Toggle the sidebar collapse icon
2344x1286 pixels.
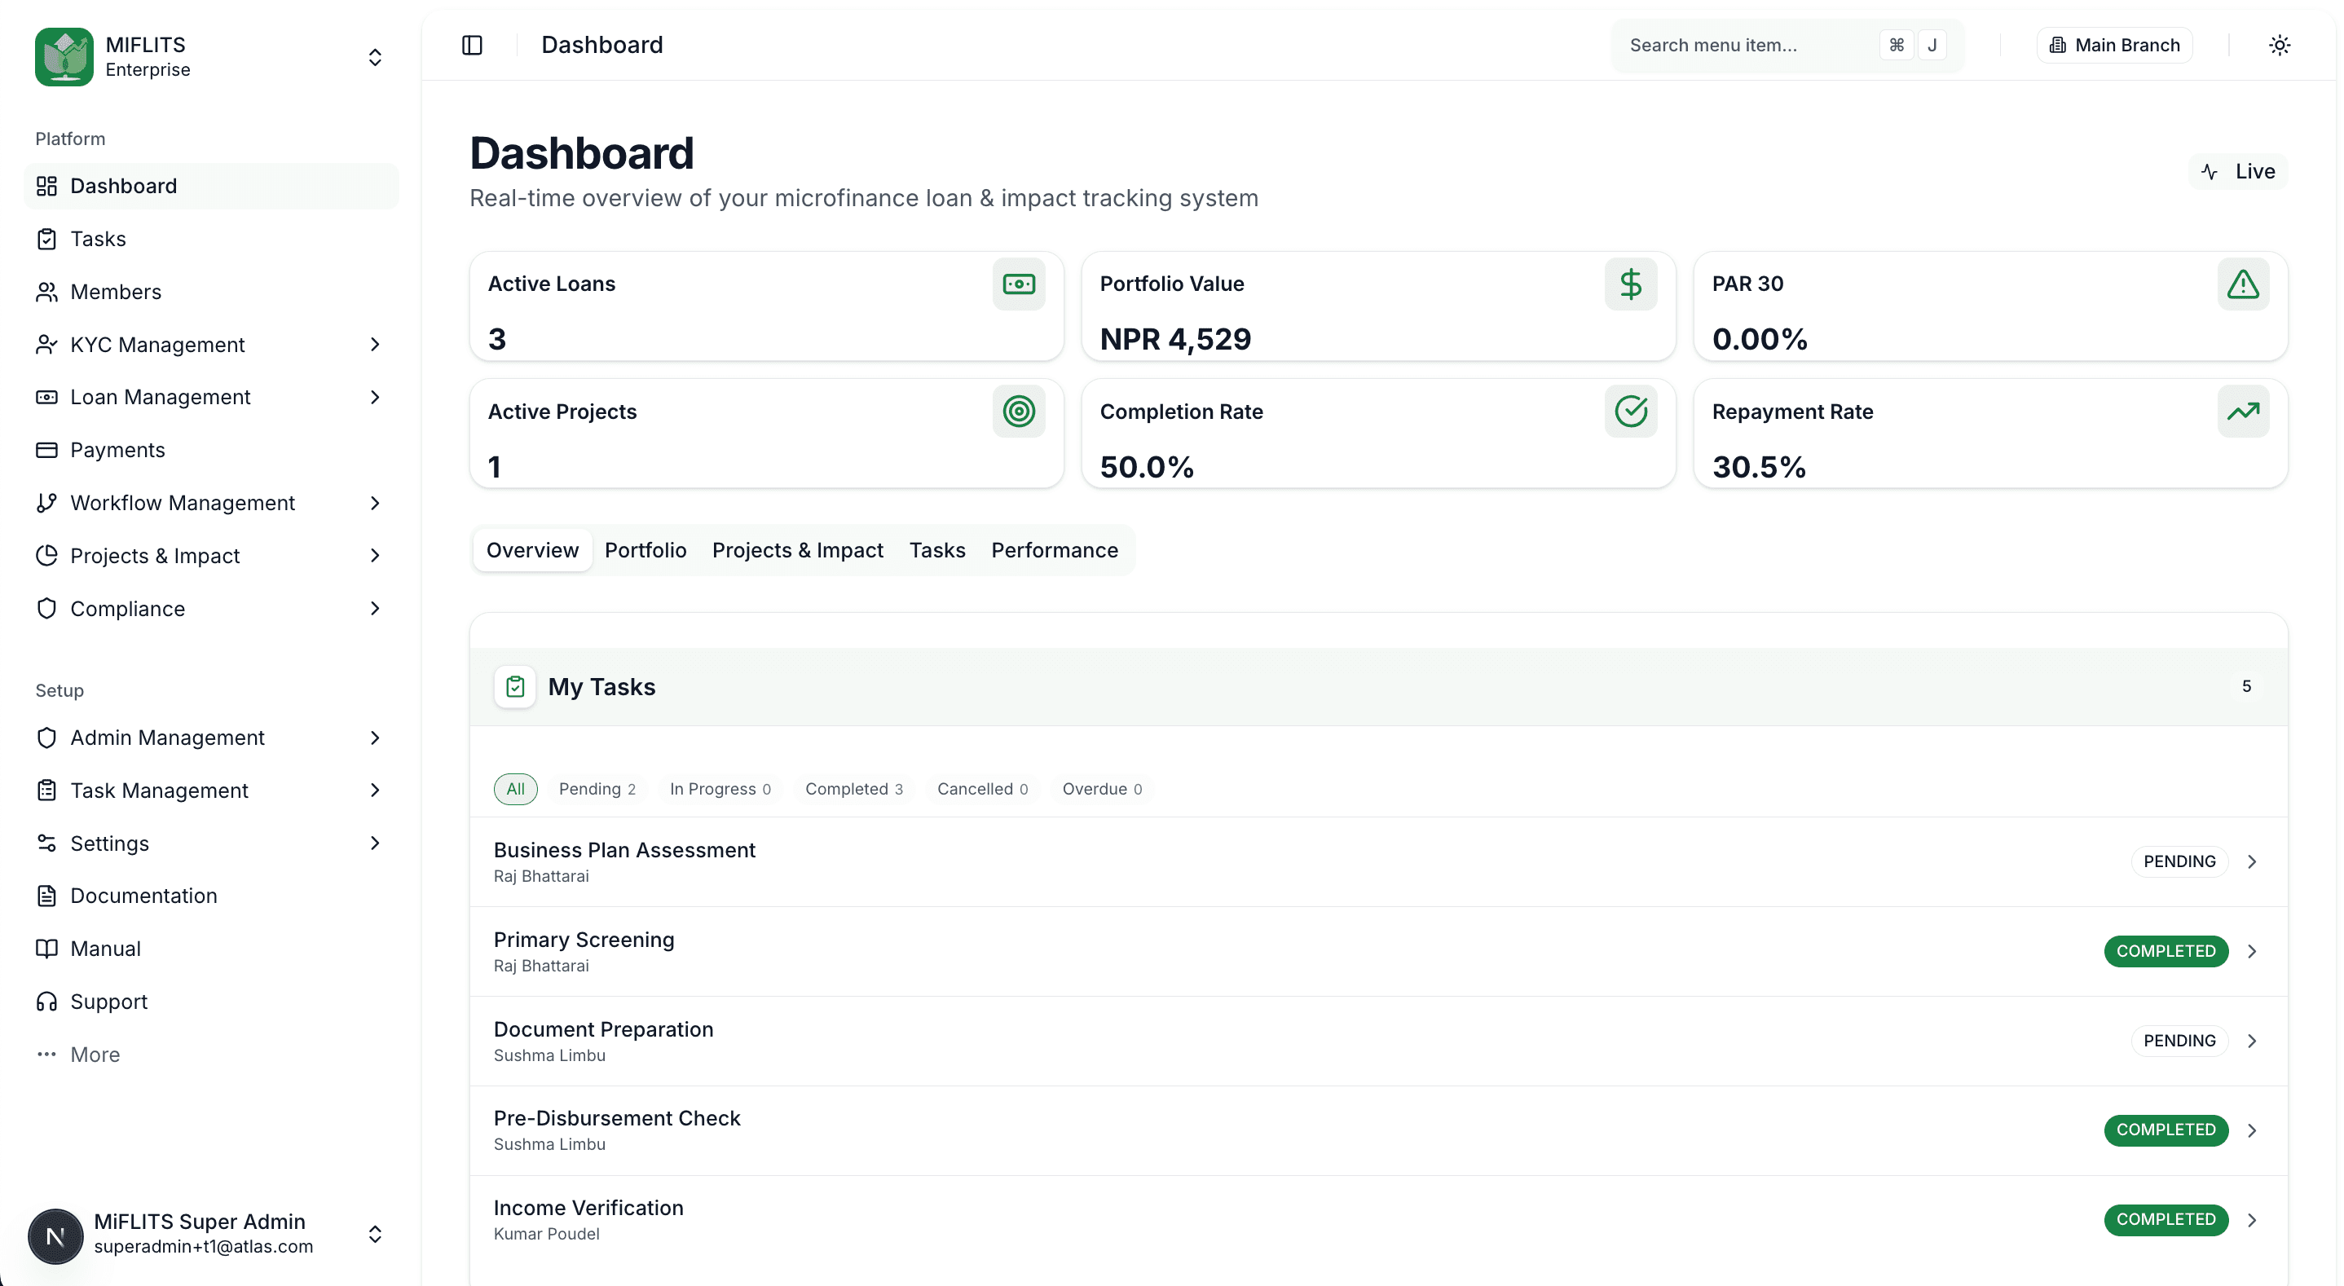(472, 44)
